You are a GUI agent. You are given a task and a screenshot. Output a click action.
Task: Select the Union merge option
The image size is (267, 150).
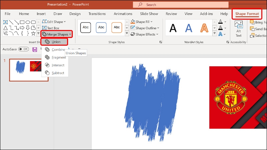[x=54, y=42]
